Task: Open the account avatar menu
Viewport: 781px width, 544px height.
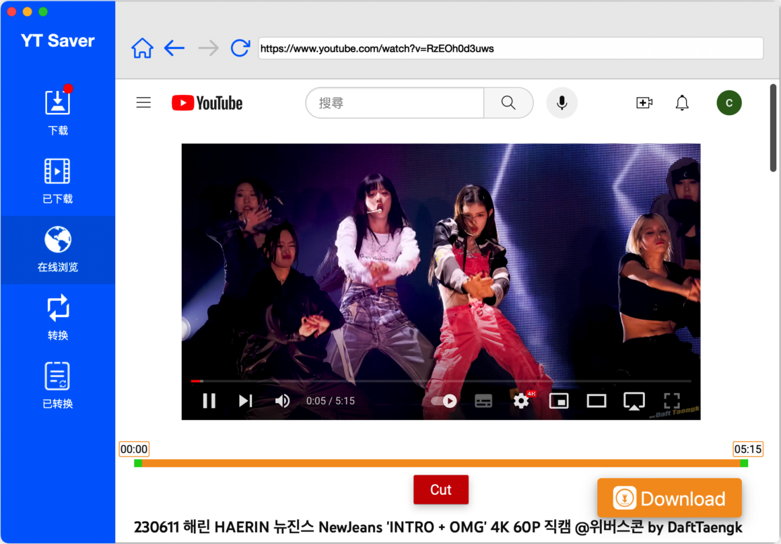Action: pyautogui.click(x=729, y=102)
